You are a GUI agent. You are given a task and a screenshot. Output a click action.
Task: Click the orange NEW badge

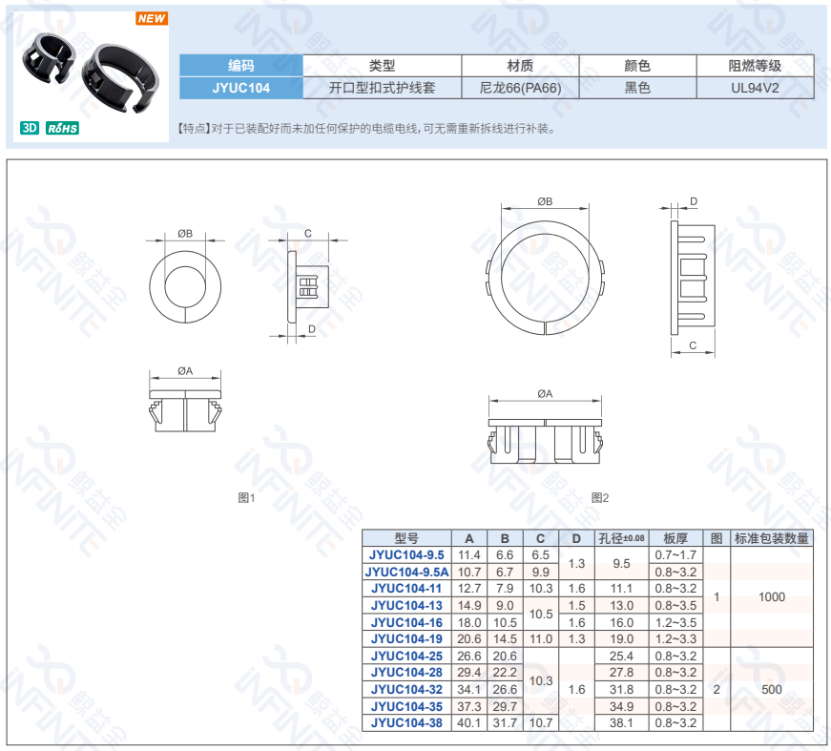point(152,18)
